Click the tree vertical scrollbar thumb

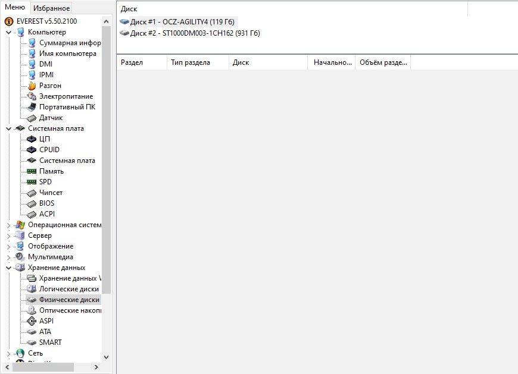(107, 160)
